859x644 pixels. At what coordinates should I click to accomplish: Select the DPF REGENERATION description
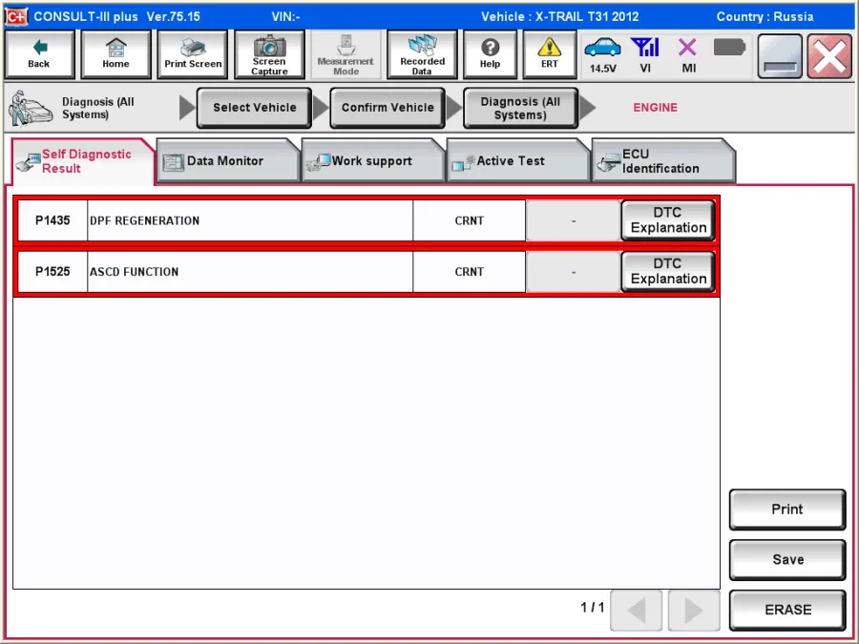(250, 220)
